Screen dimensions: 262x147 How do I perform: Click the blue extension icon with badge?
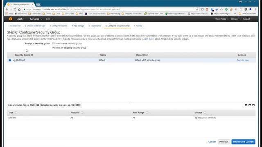click(x=212, y=9)
